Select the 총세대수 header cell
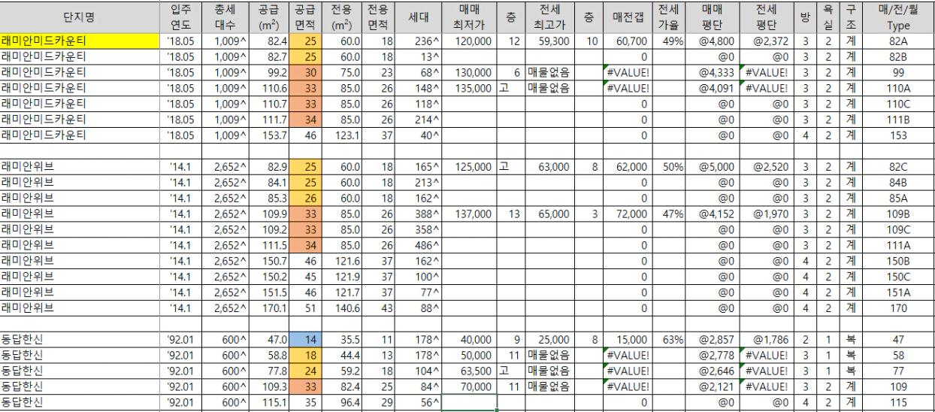 (225, 17)
